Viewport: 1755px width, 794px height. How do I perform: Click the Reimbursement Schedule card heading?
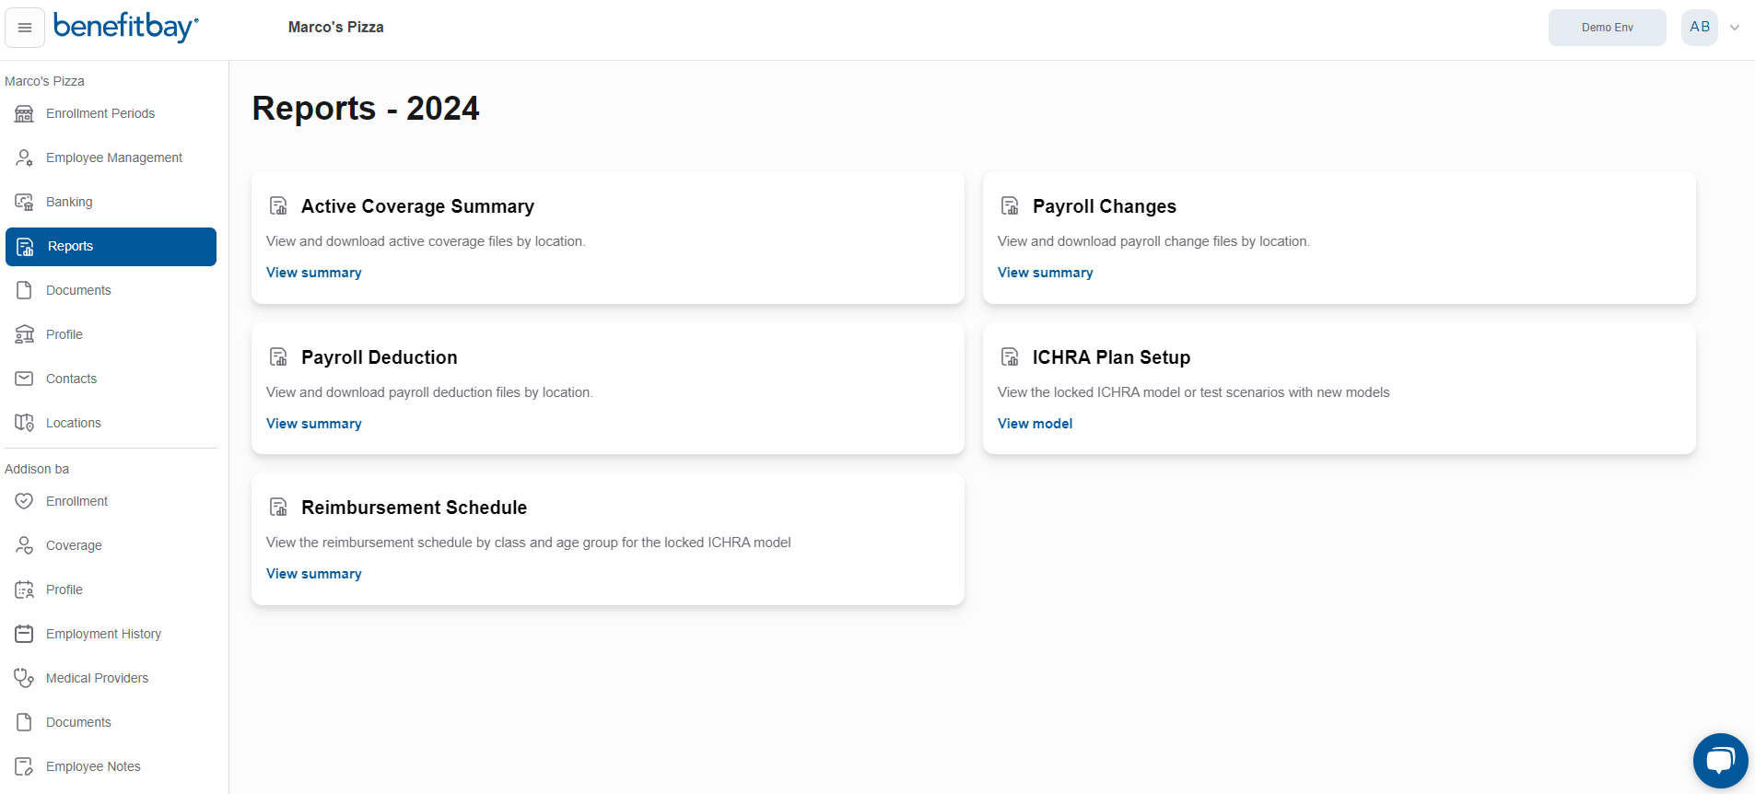[415, 508]
